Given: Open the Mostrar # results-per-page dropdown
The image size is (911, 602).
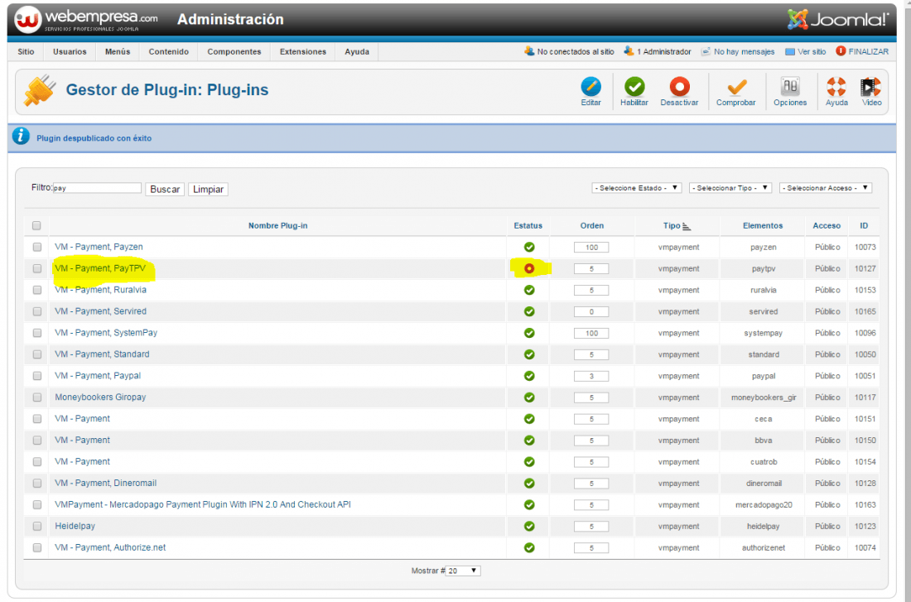Looking at the screenshot, I should (463, 571).
